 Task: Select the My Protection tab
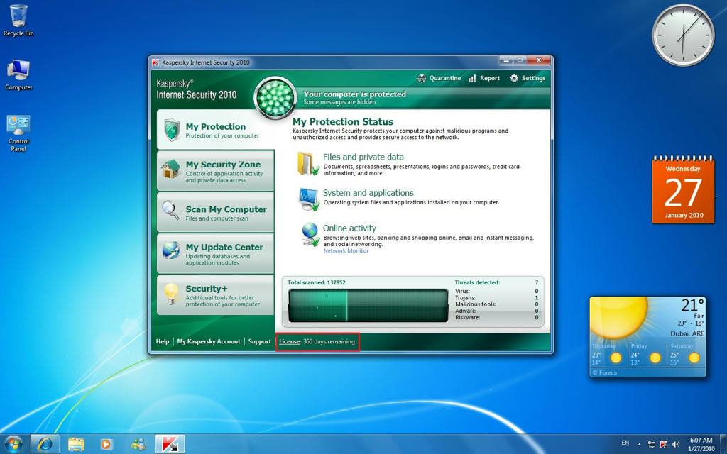[x=216, y=130]
